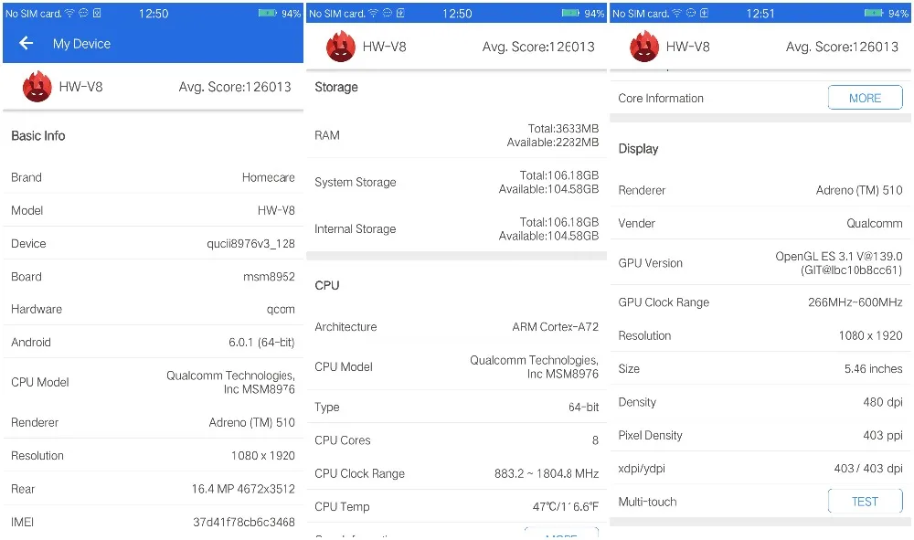
Task: Select the Size 5.46 inches row
Action: (760, 369)
